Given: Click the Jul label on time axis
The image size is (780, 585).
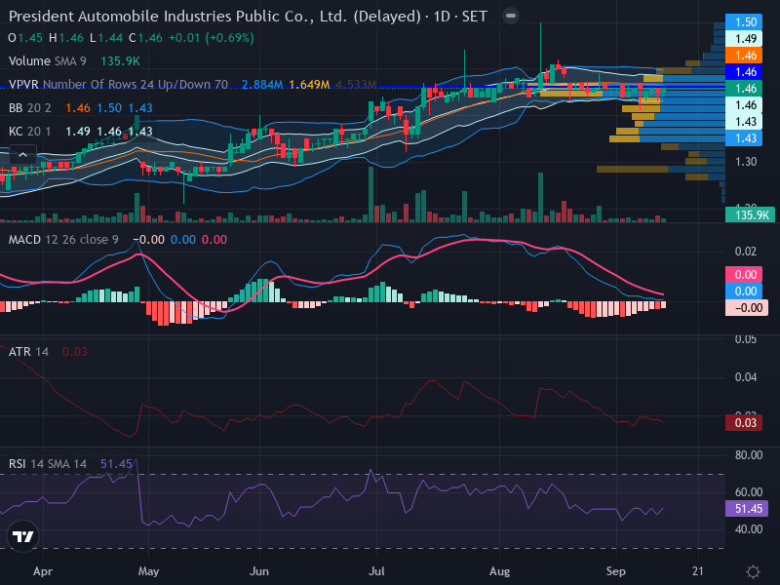Looking at the screenshot, I should (376, 571).
